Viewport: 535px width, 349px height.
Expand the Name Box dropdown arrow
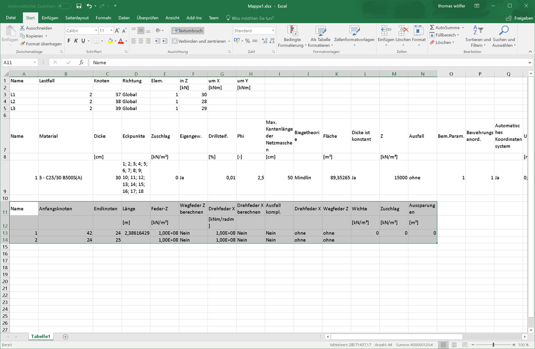pyautogui.click(x=35, y=63)
